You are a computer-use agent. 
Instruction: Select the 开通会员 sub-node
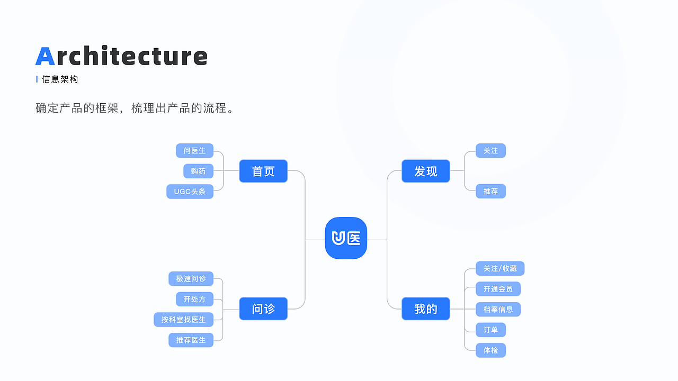coord(498,289)
